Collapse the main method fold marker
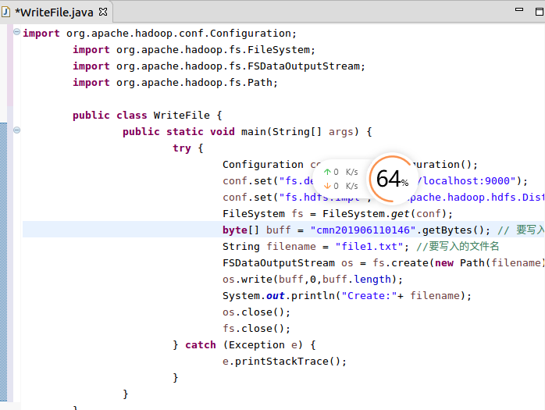545x410 pixels. (x=16, y=130)
